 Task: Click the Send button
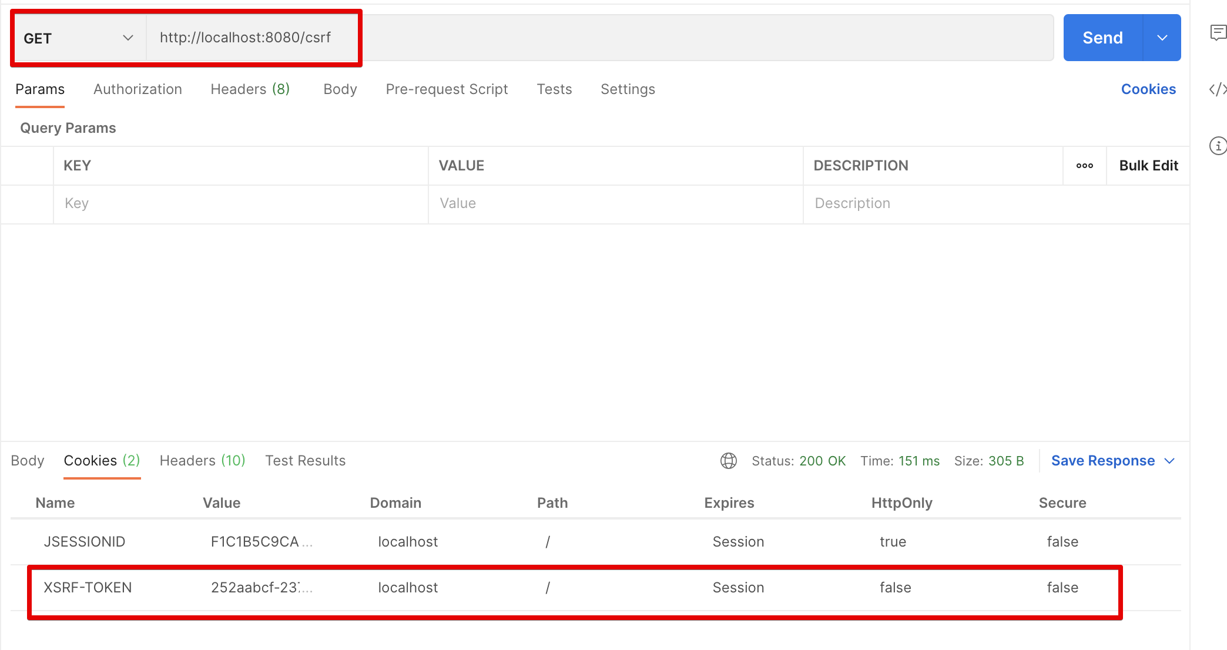1102,38
